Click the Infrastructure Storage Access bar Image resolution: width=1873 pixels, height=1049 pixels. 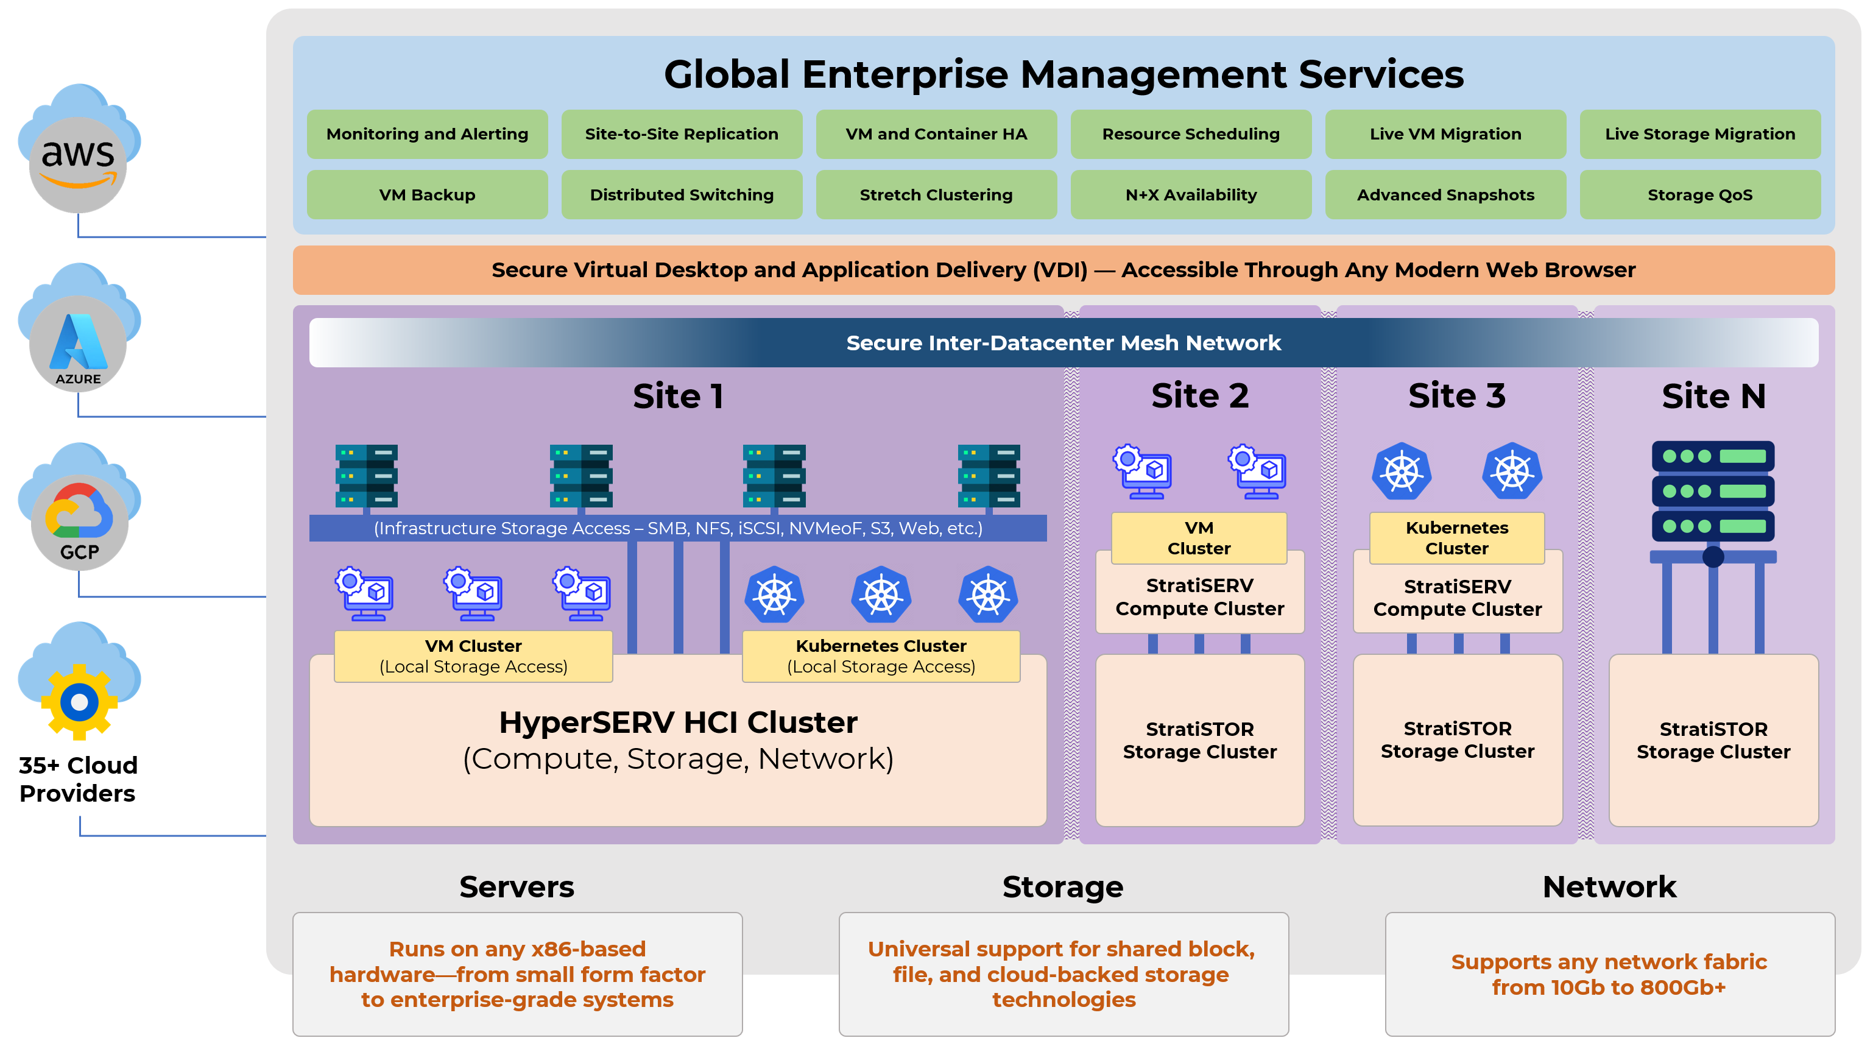pos(678,529)
